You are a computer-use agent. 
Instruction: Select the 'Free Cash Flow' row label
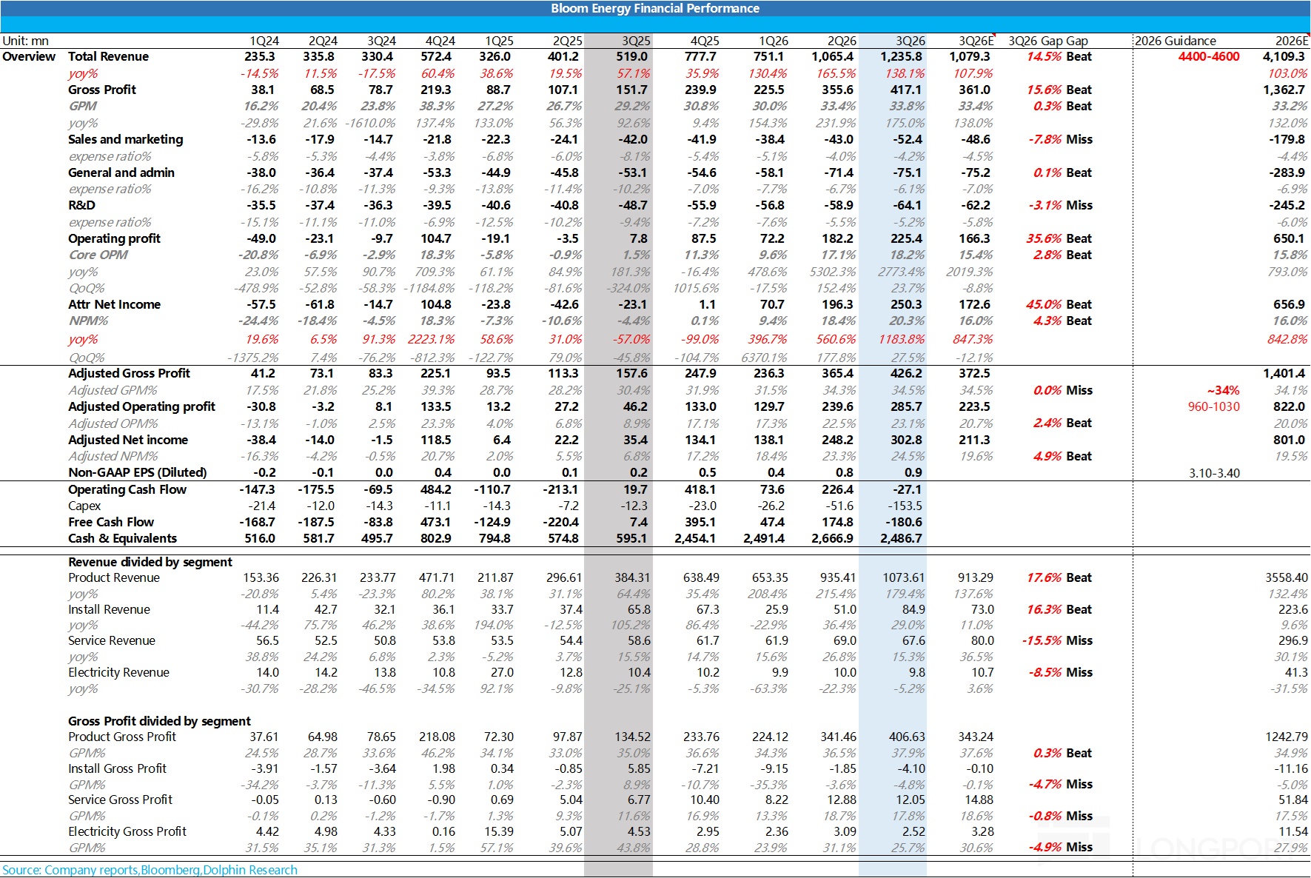point(111,522)
